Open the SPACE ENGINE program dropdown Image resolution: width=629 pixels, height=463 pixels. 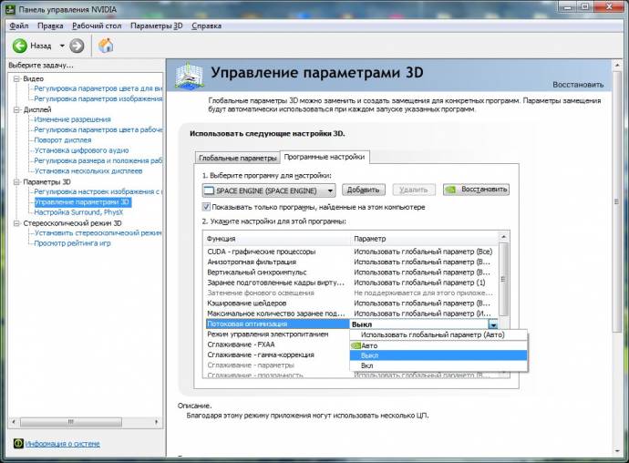click(269, 190)
